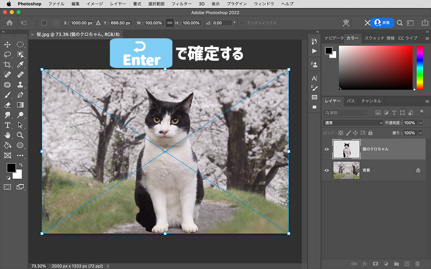Switch to the パス tab
431x269 pixels.
pyautogui.click(x=350, y=101)
